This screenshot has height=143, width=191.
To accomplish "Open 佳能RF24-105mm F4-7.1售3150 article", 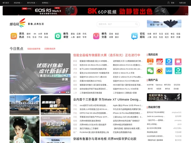I will (x=93, y=77).
